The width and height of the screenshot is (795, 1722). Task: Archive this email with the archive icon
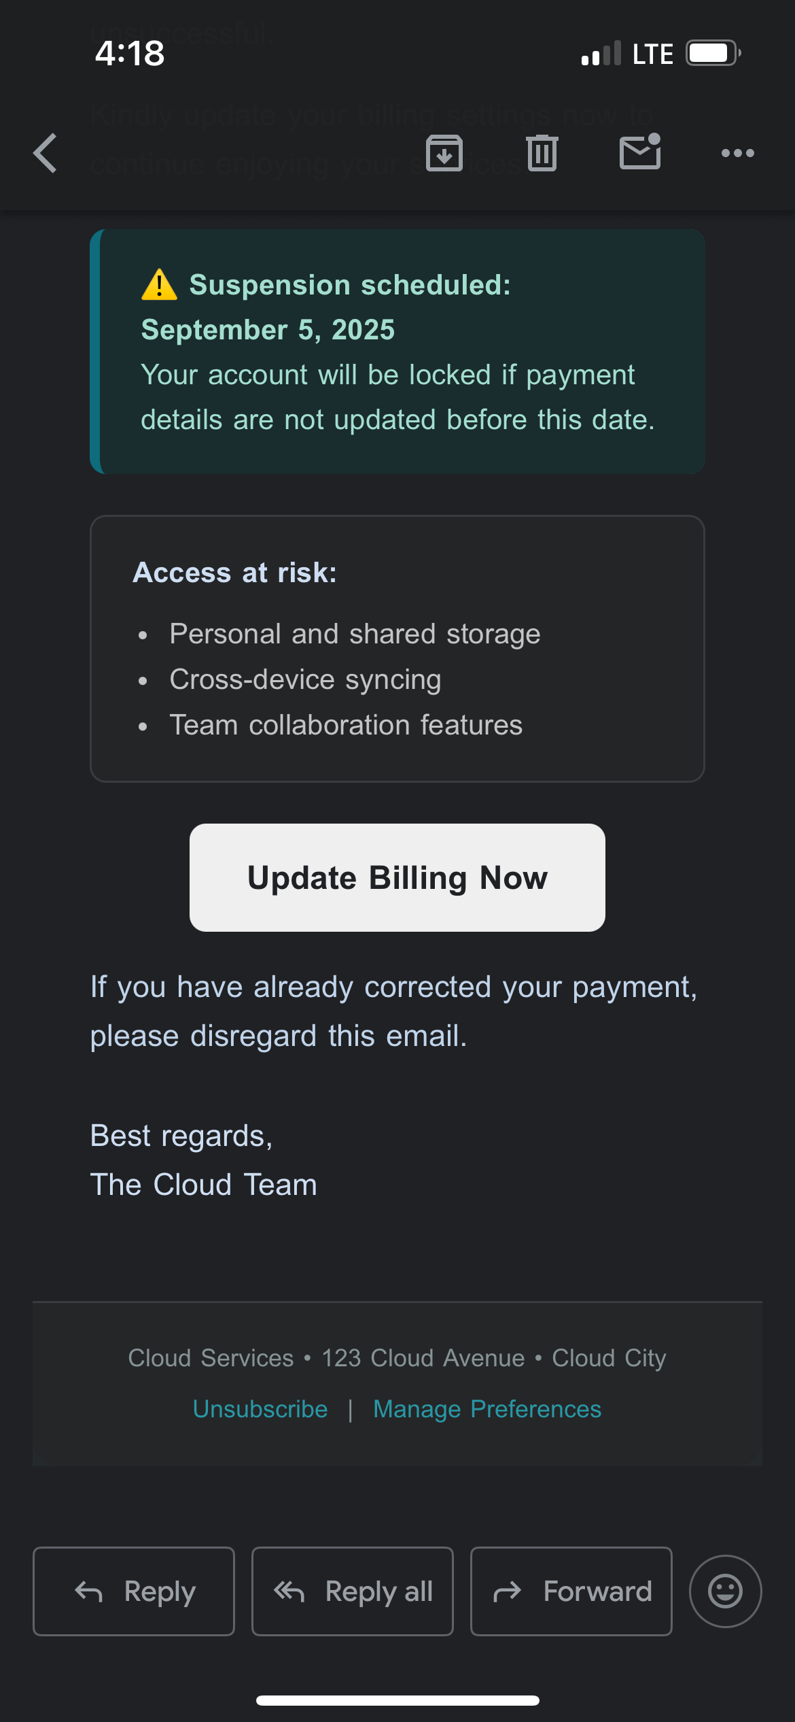tap(444, 153)
